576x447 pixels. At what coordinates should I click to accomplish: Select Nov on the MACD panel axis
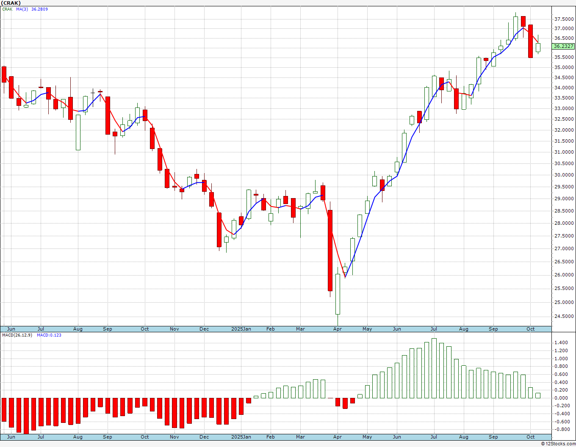coord(174,437)
